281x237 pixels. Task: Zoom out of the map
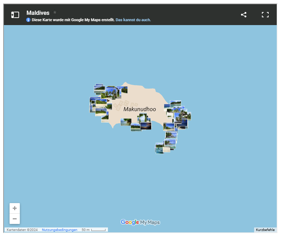click(15, 219)
